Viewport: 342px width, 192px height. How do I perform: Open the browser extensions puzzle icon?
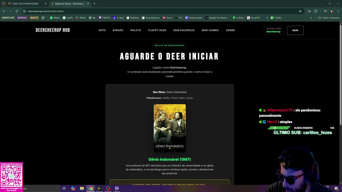316,11
